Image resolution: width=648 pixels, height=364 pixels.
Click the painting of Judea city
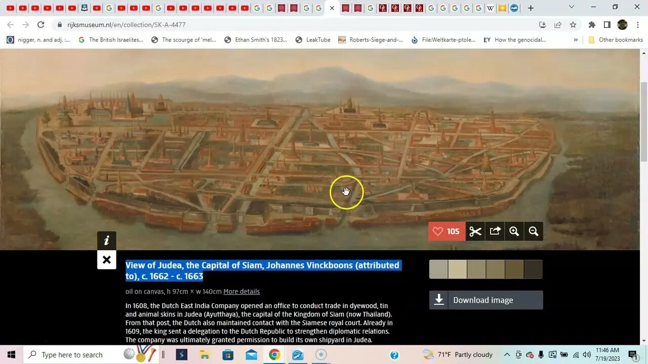(320, 150)
